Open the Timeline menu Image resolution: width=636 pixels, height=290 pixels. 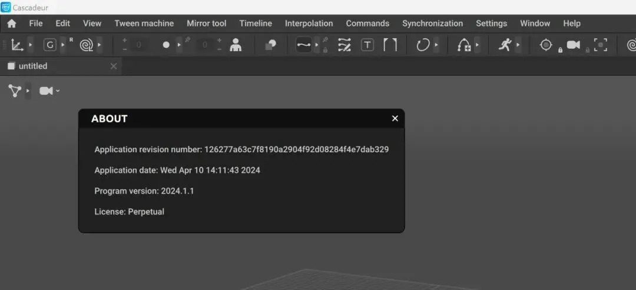(x=256, y=24)
